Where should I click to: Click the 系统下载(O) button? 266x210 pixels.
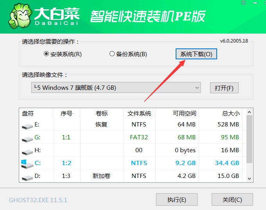(196, 54)
